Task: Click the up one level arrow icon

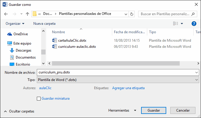Action: pos(27,14)
